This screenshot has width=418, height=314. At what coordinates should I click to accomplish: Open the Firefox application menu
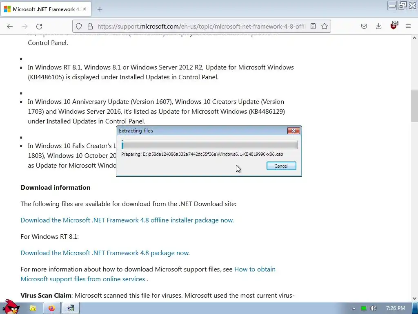coord(408,26)
